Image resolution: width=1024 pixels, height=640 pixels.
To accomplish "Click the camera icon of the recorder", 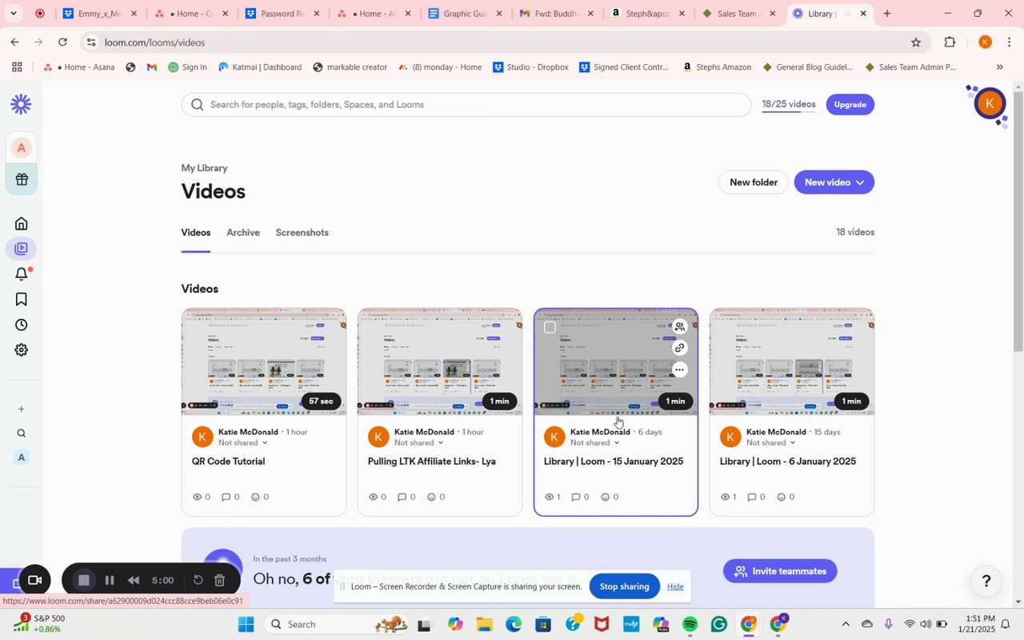I will click(34, 580).
